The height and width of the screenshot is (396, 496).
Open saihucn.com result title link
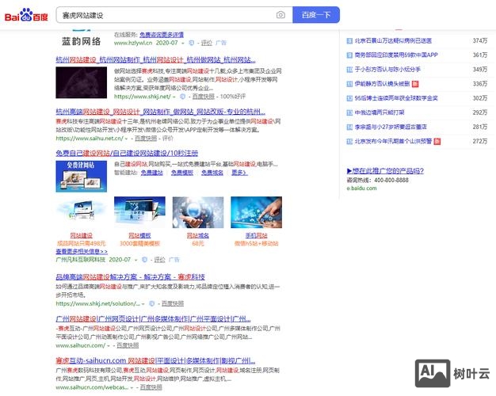(x=155, y=360)
